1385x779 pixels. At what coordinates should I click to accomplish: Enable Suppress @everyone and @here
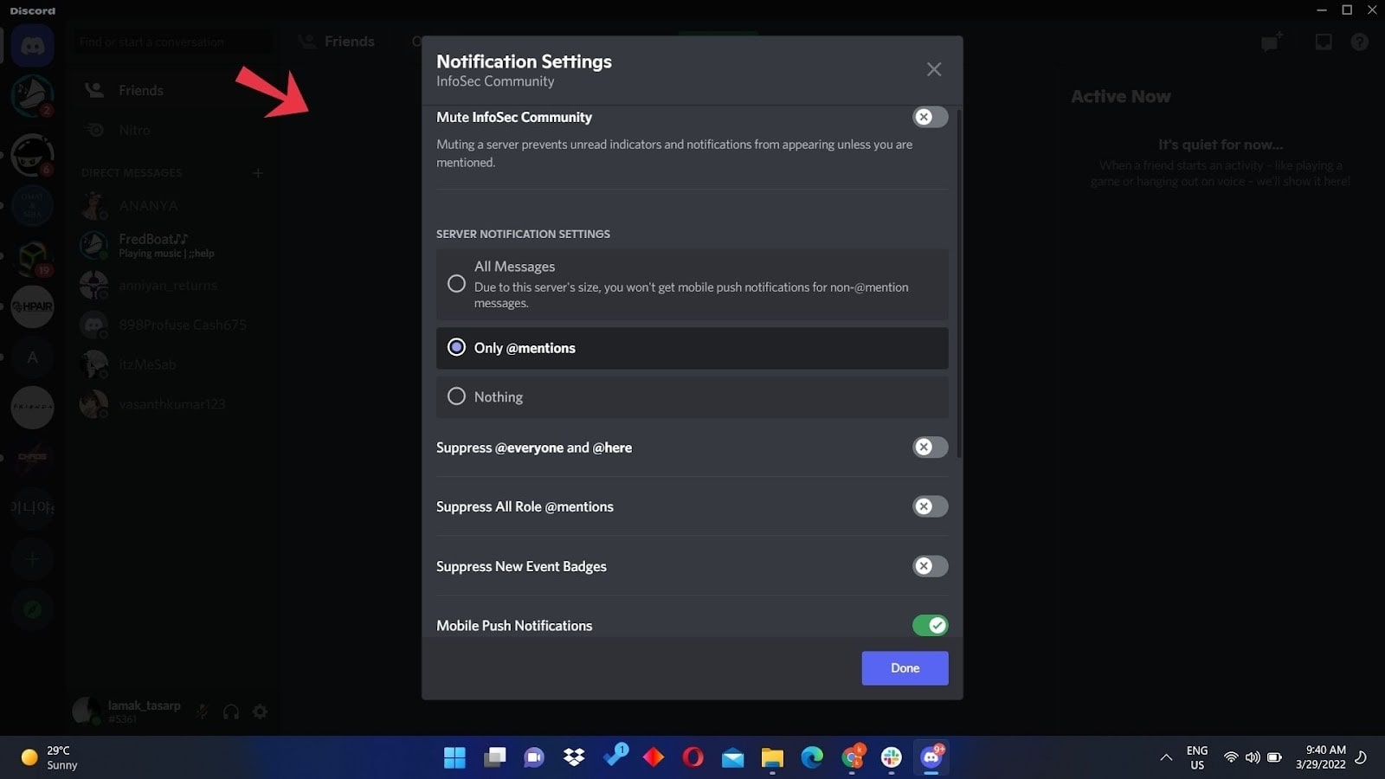[930, 447]
